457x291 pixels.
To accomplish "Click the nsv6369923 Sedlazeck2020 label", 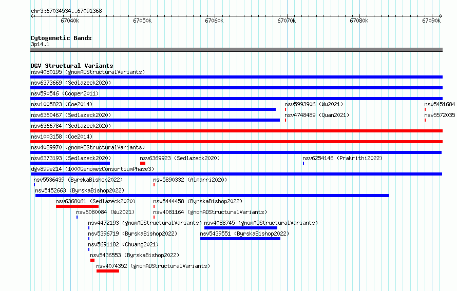I will point(180,158).
